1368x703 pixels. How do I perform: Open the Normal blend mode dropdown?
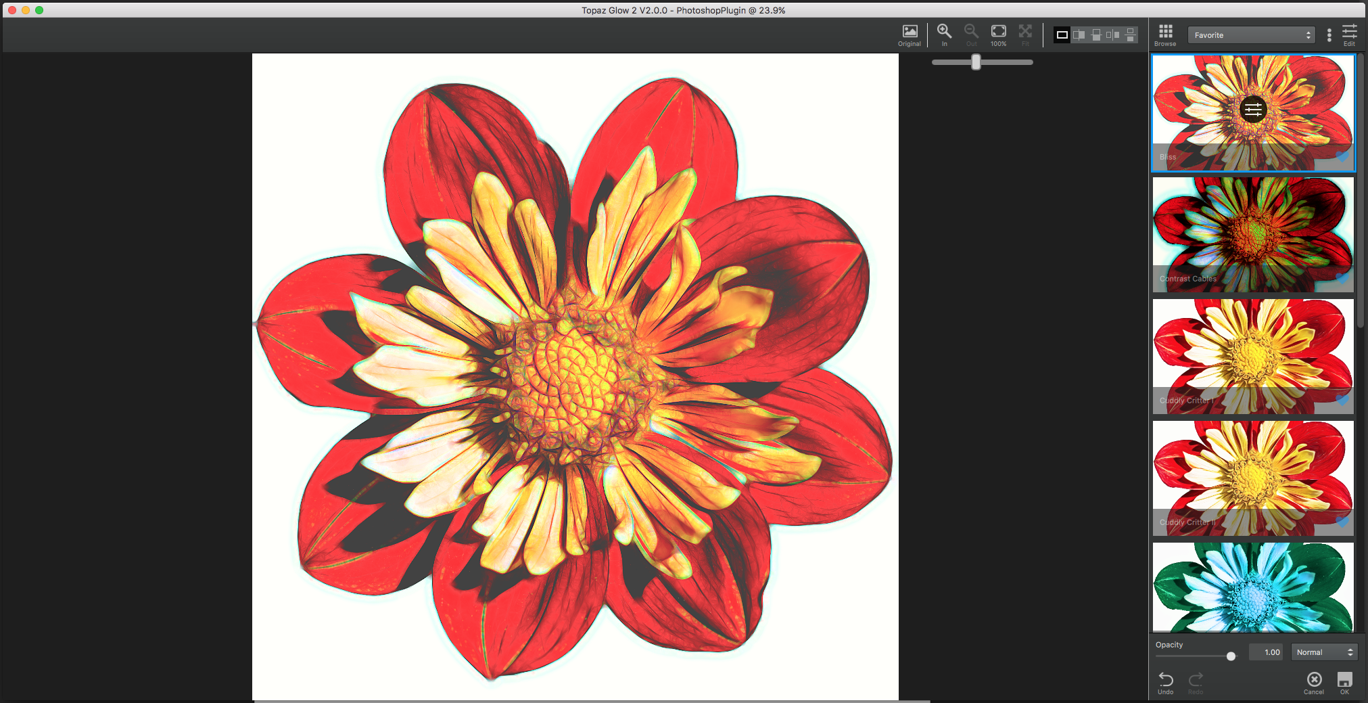coord(1324,652)
